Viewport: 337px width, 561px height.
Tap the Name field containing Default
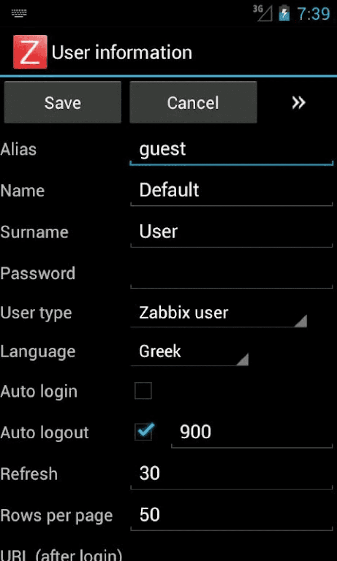[x=231, y=190]
